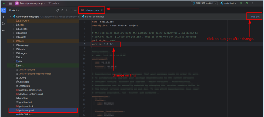This screenshot has height=117, width=264.
Task: Close the pubspec.yaml tab
Action: [102, 10]
